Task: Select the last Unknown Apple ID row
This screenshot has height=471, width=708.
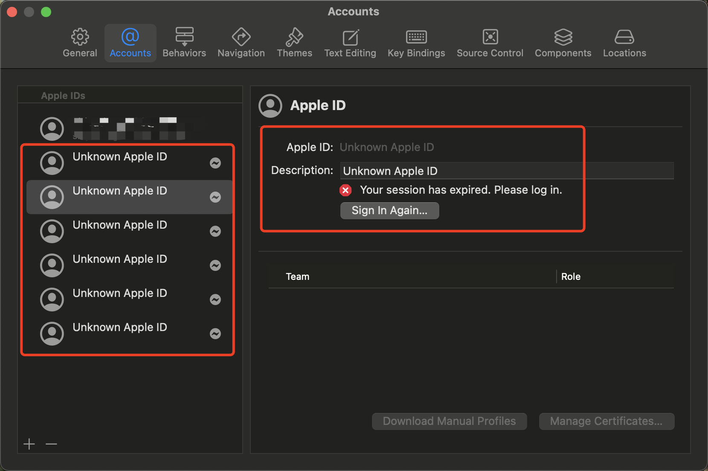Action: pos(129,334)
